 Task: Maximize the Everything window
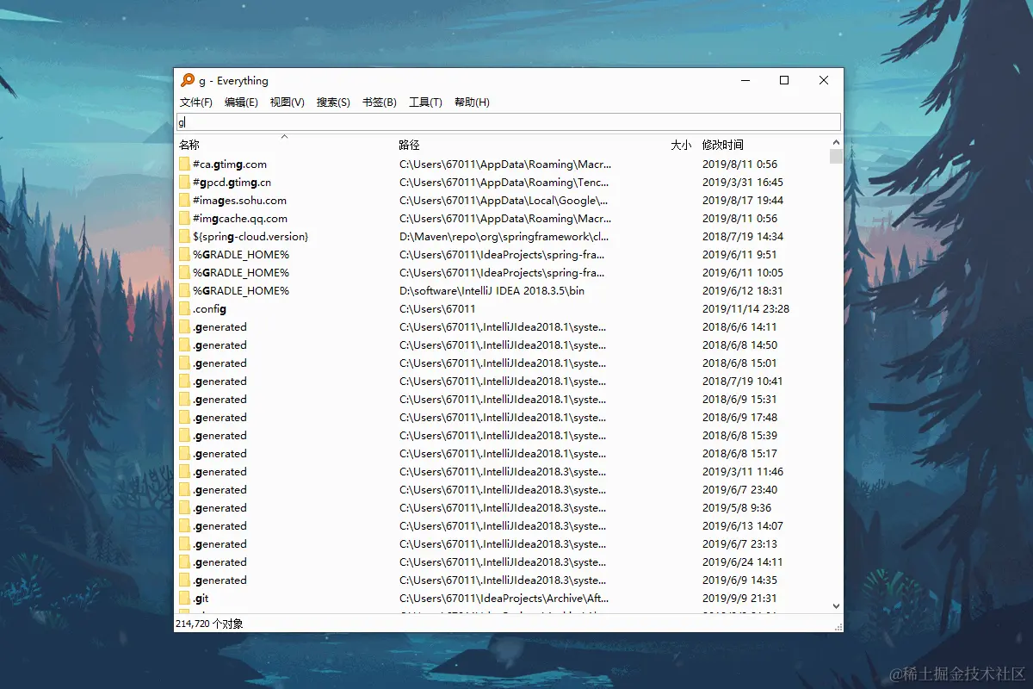click(784, 80)
